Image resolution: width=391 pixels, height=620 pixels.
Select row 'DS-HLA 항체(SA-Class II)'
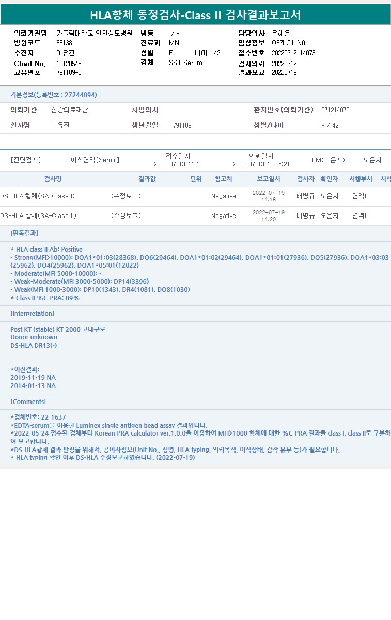[195, 216]
